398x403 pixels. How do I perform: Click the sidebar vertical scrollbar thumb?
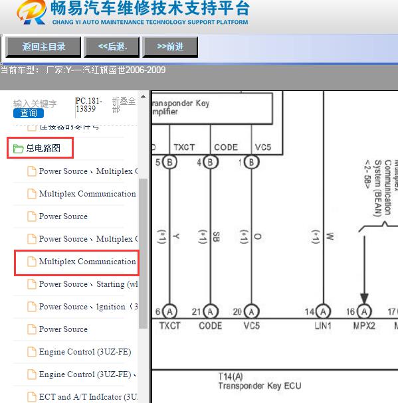click(x=143, y=254)
